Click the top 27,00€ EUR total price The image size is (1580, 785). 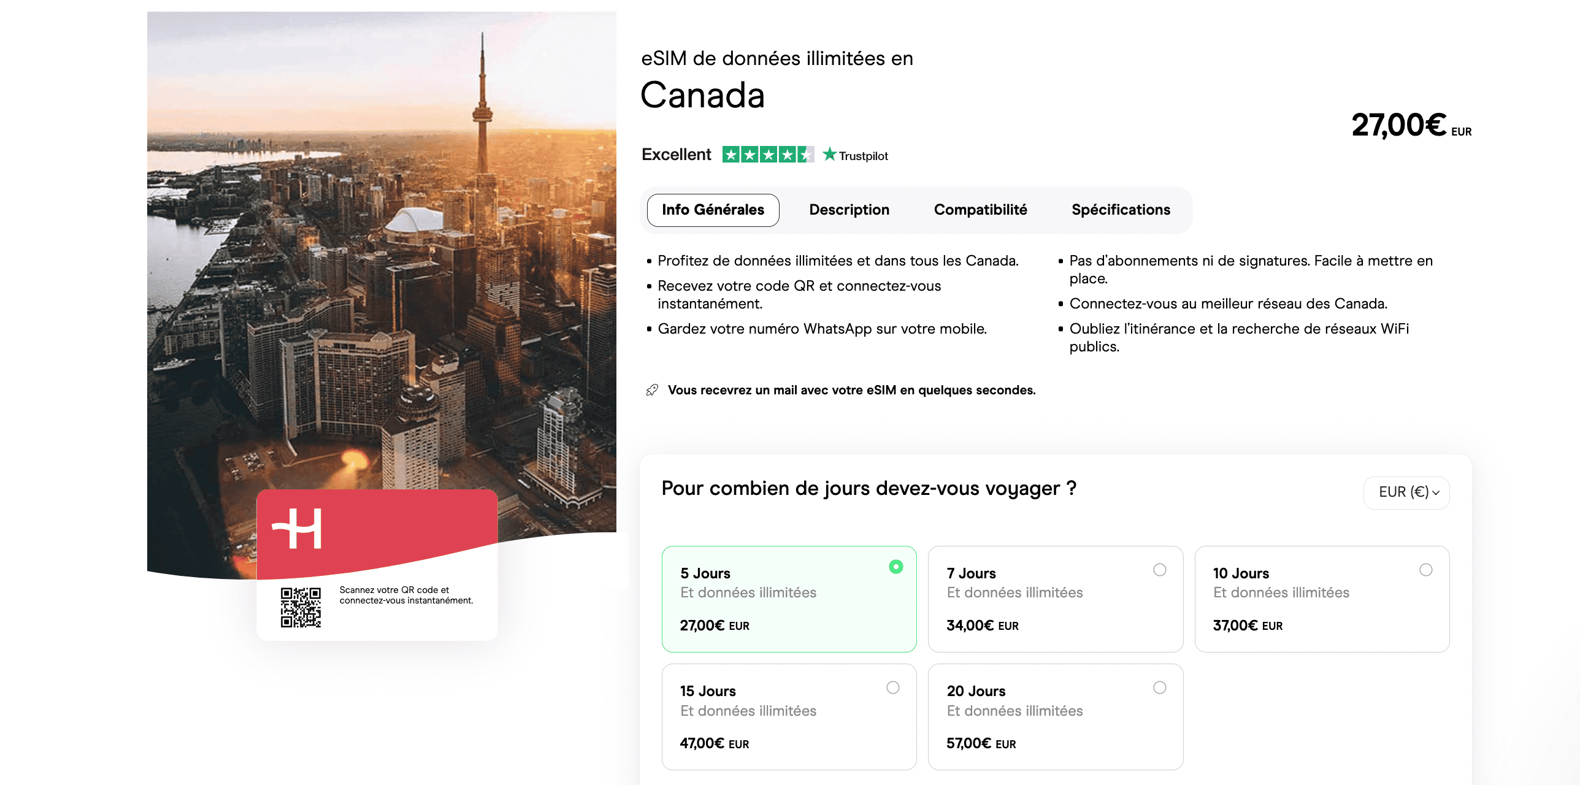(x=1411, y=125)
